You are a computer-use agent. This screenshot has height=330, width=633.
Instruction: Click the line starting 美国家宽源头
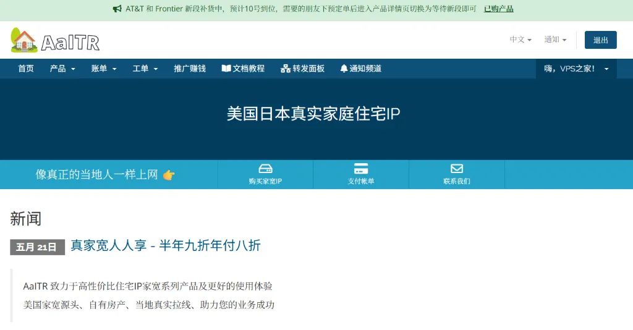tap(148, 305)
